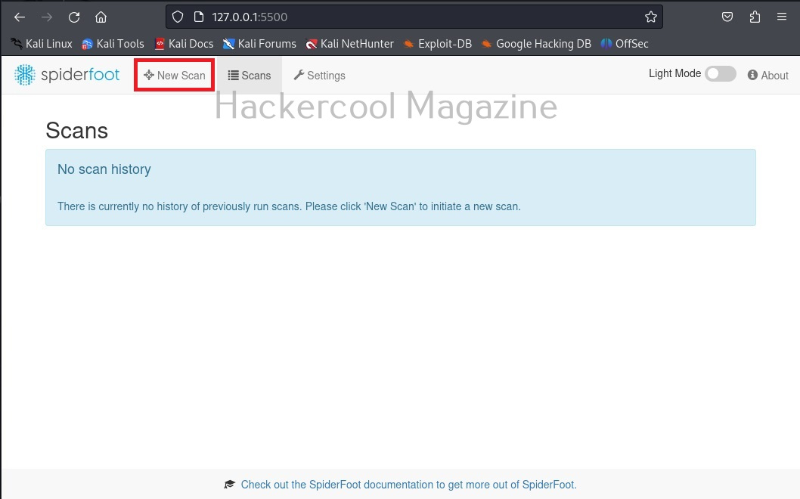Screen dimensions: 800x499
Task: Click the browser forward arrow
Action: click(46, 17)
